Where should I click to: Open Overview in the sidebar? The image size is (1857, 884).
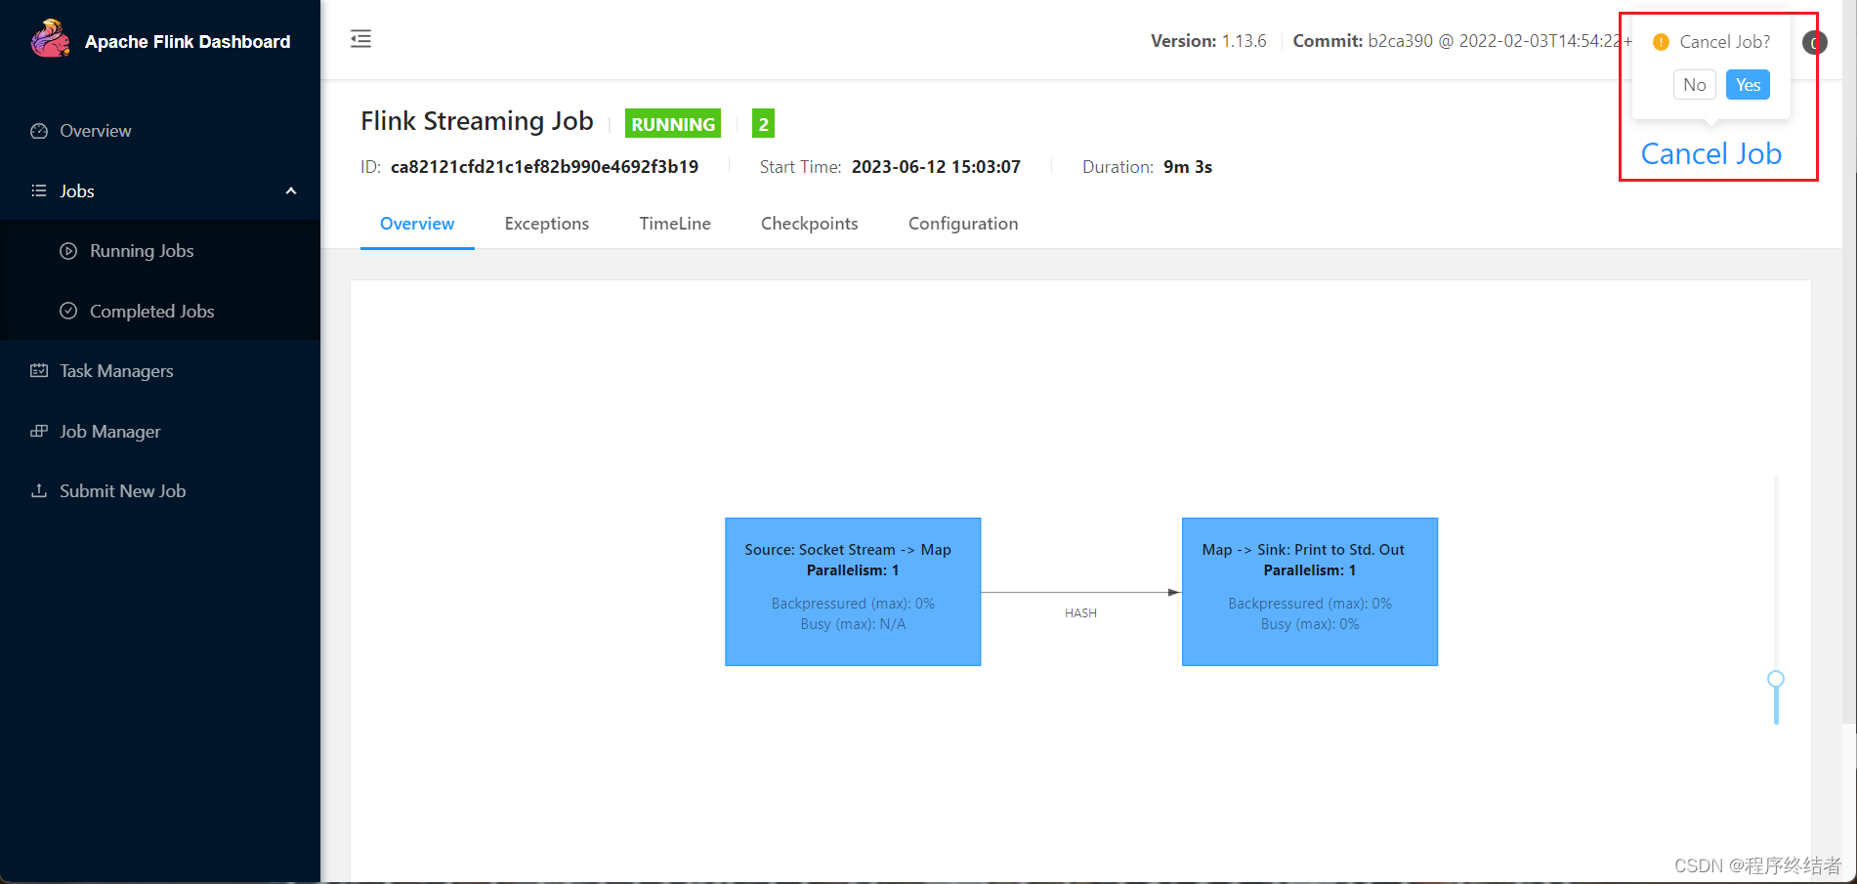pyautogui.click(x=160, y=131)
